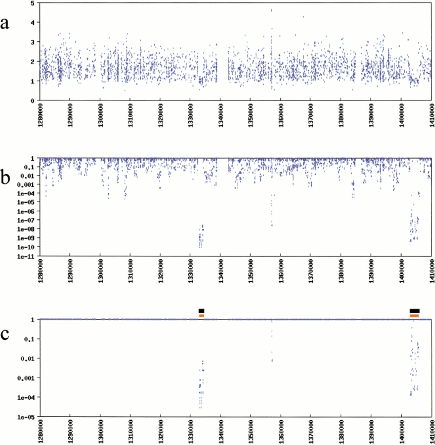Click the right orange bar above panel c
435x445 pixels.
click(414, 315)
